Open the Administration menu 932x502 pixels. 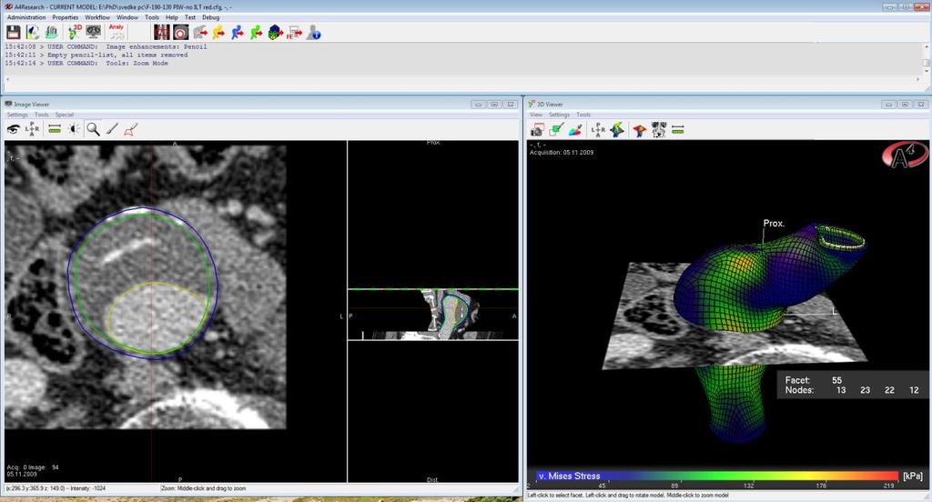[x=26, y=17]
